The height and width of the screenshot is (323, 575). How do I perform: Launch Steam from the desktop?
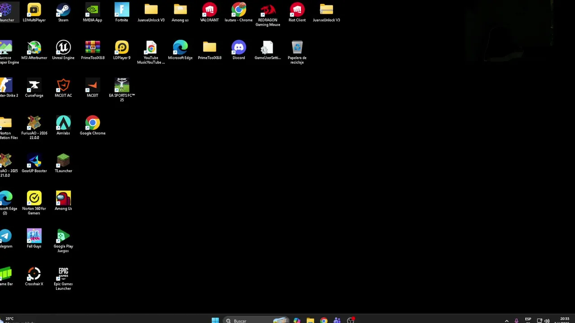(63, 13)
